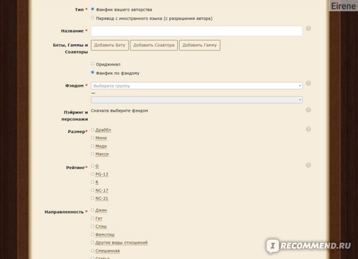The image size is (358, 259).
Task: Click help icon next to Размер options
Action: pos(308,129)
